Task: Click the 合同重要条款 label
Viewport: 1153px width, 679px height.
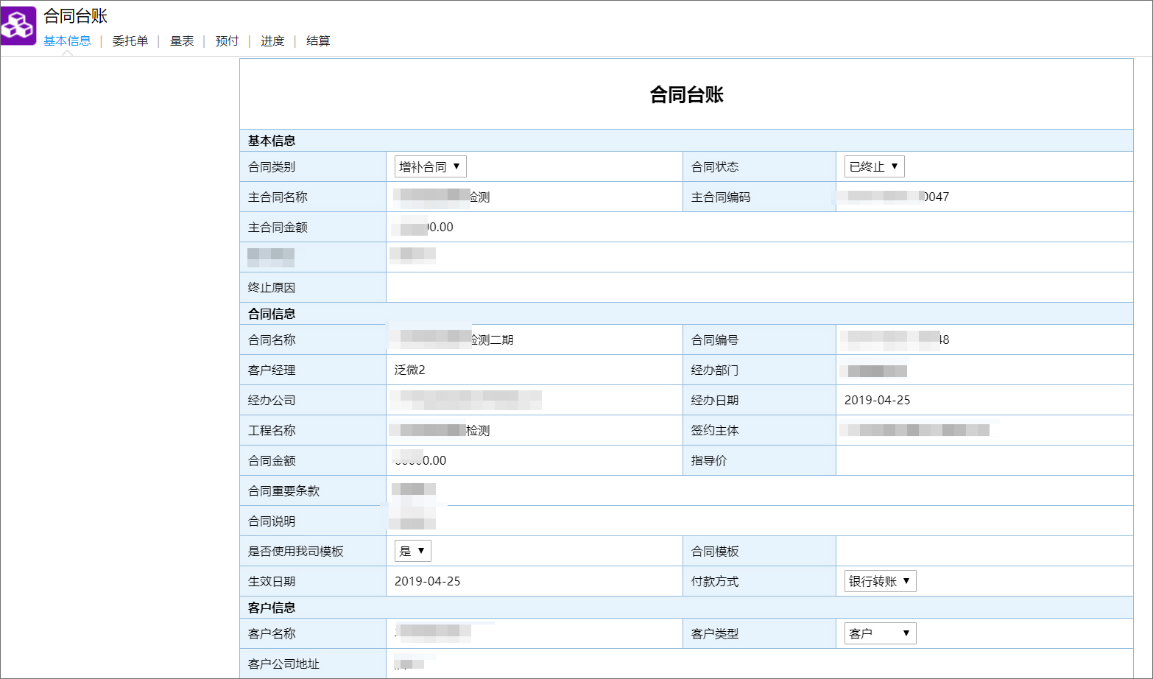Action: pos(283,490)
